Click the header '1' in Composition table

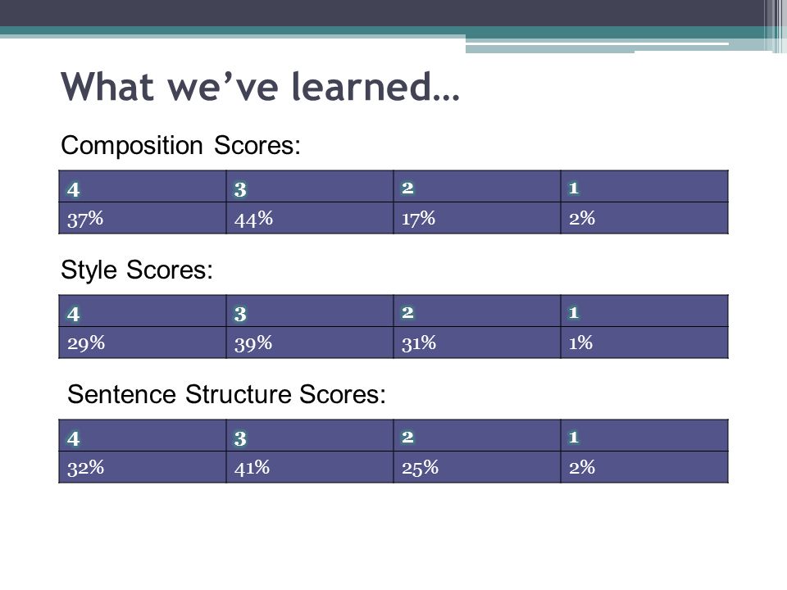pyautogui.click(x=644, y=187)
